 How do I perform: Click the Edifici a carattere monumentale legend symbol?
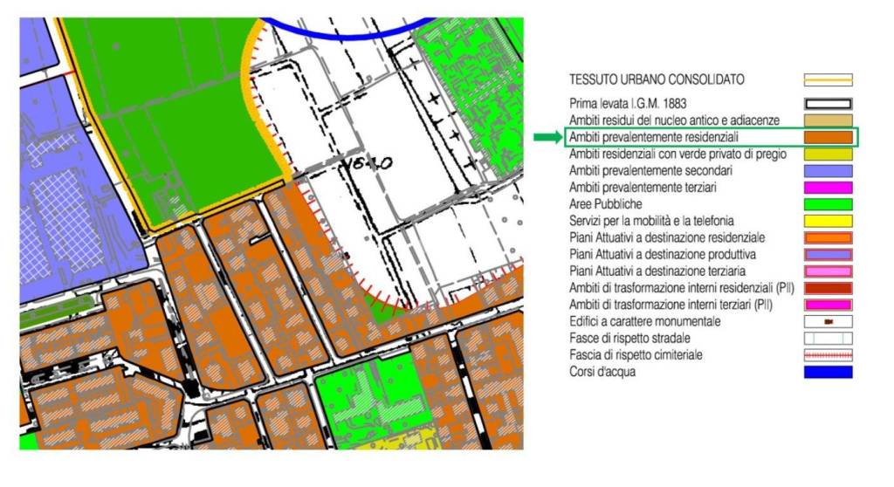828,322
